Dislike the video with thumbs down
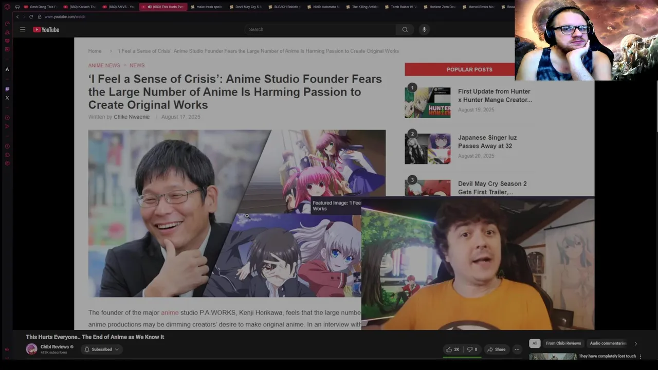 472,349
